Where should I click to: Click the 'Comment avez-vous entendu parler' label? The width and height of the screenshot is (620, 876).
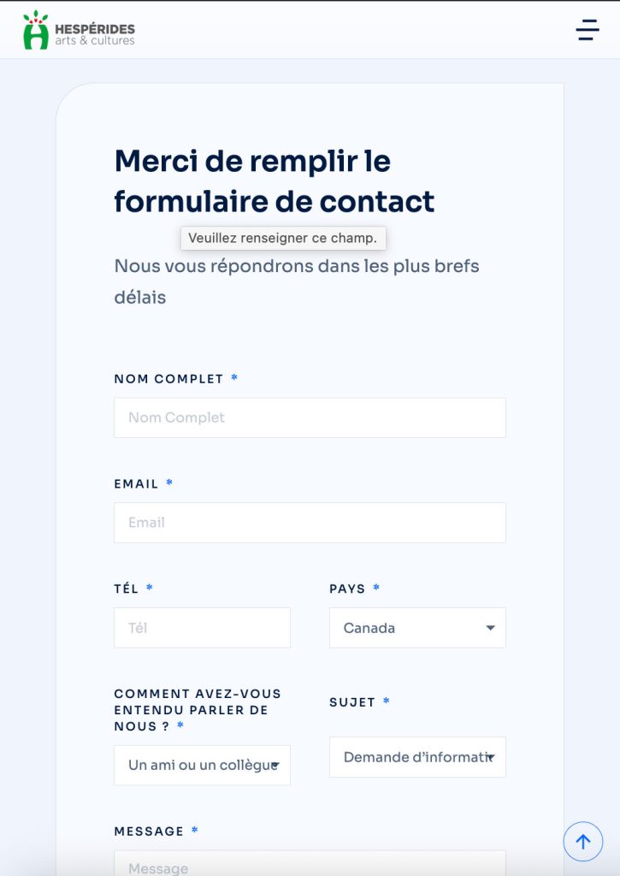(x=197, y=709)
